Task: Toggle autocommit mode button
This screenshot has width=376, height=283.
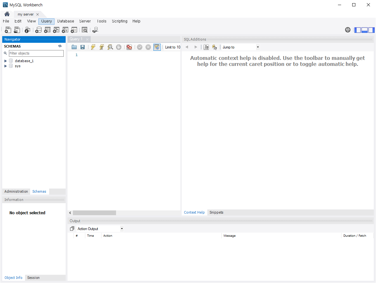Action: (157, 47)
